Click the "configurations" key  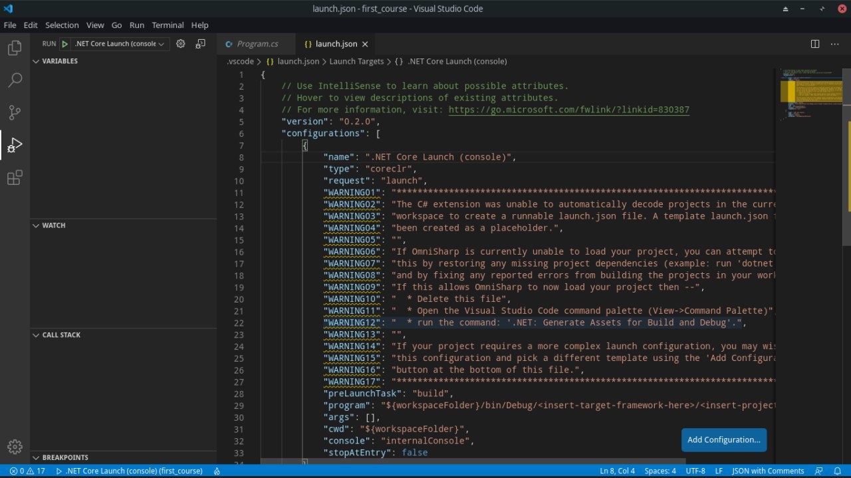[x=323, y=134]
